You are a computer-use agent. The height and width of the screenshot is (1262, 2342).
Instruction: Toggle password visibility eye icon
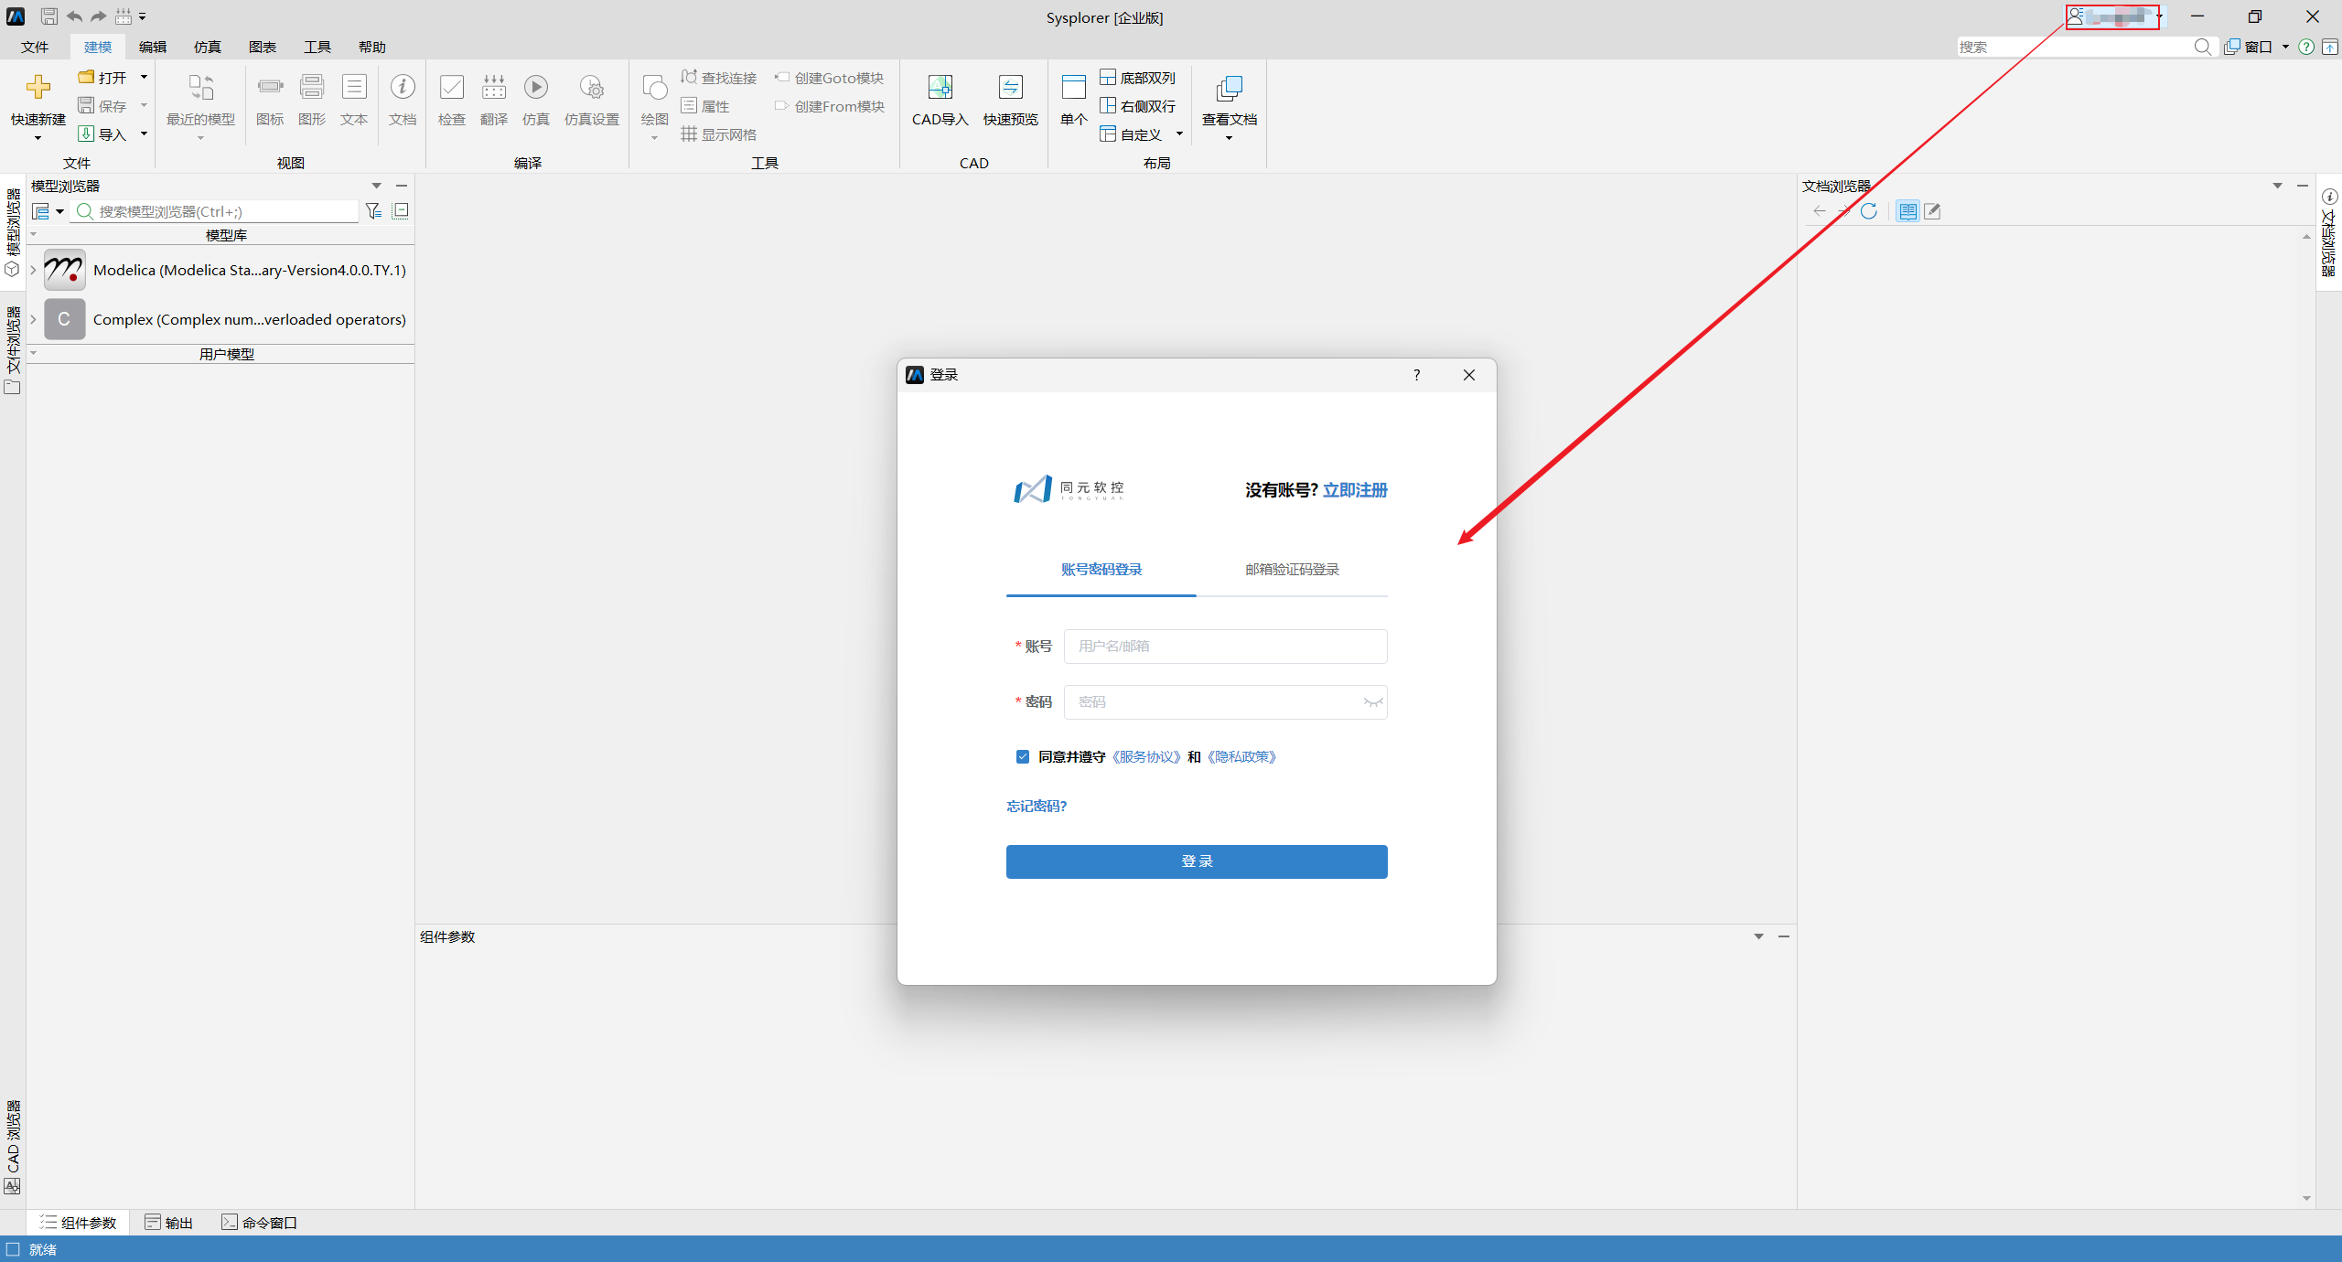pos(1372,702)
